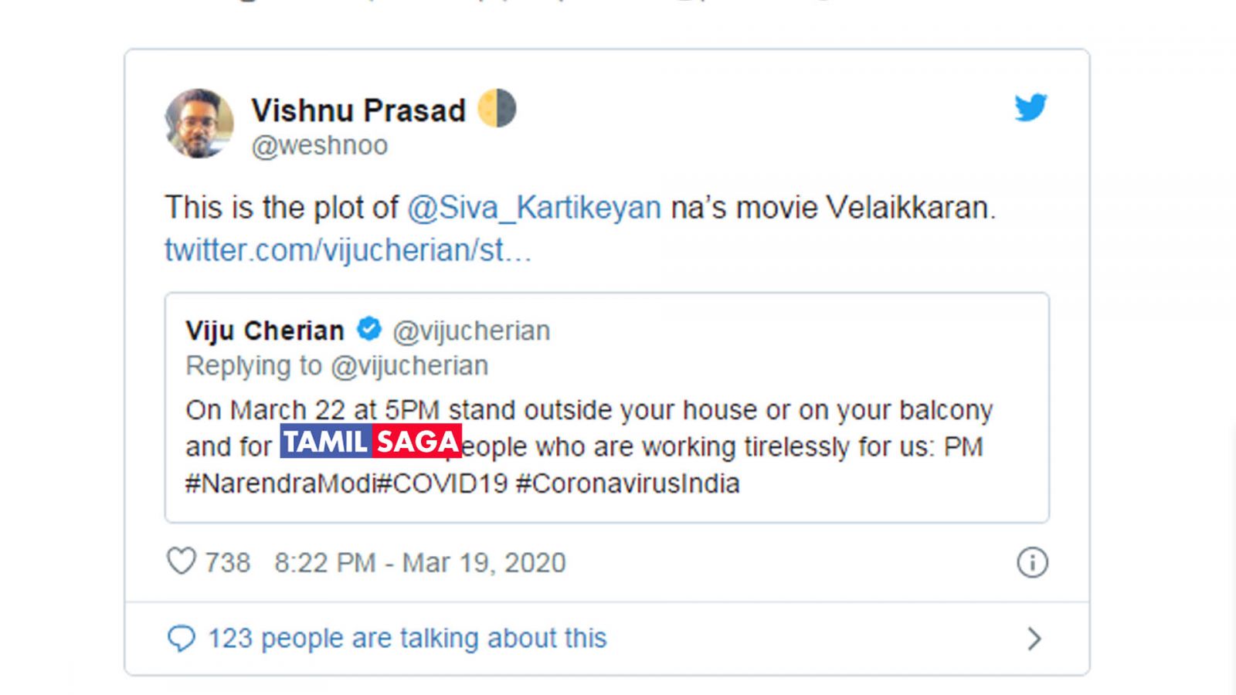Open Vishnu Prasad's profile picture
The image size is (1236, 695).
point(199,124)
